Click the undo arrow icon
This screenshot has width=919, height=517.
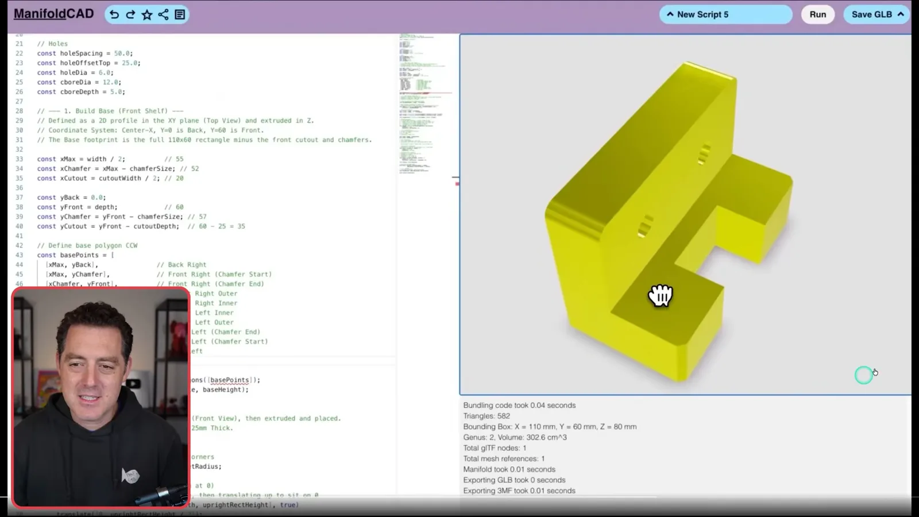click(x=114, y=14)
